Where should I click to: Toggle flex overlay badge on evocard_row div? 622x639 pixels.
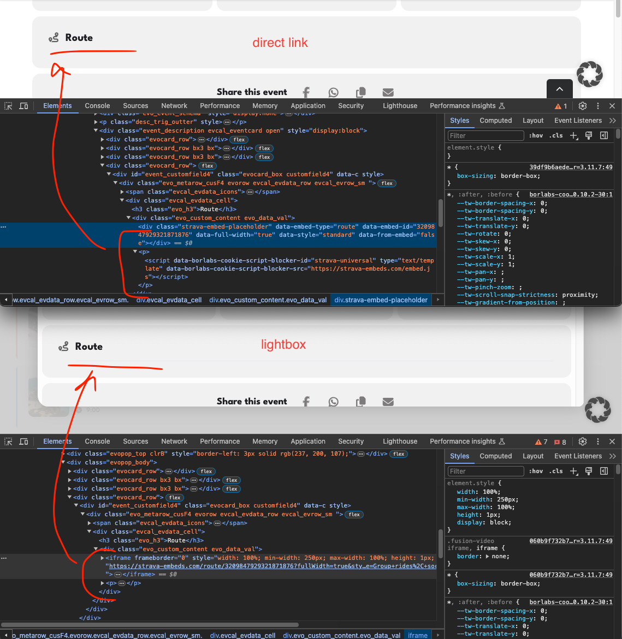[x=238, y=139]
